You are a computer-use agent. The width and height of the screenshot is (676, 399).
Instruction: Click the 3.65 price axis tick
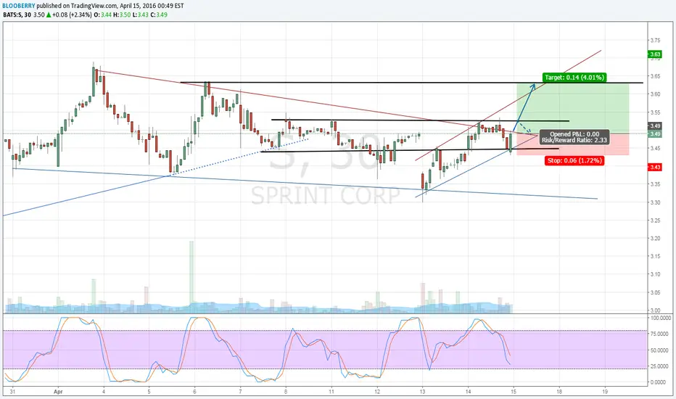(655, 76)
